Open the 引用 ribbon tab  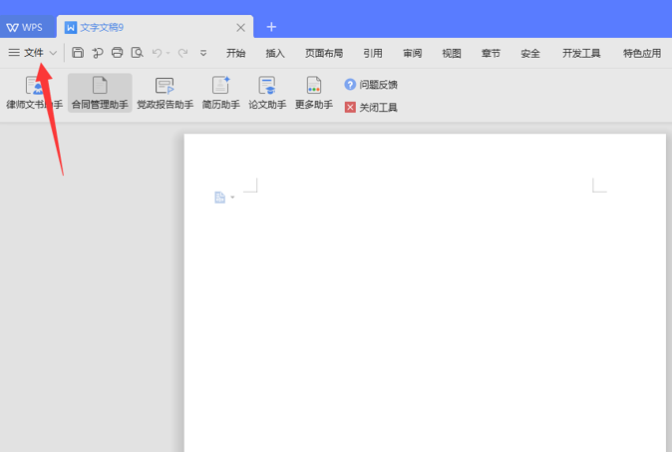point(373,53)
